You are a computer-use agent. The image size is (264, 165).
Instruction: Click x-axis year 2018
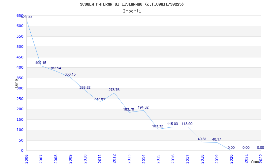coord(202,159)
